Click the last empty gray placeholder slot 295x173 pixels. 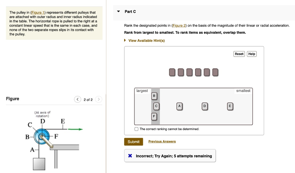click(215, 72)
